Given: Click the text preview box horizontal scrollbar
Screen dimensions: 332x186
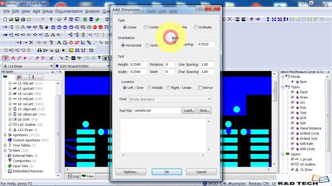Looking at the screenshot, I should 163,155.
